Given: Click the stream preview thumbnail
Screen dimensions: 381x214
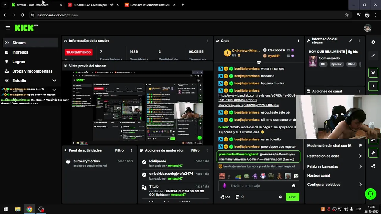Looking at the screenshot, I should (x=138, y=108).
